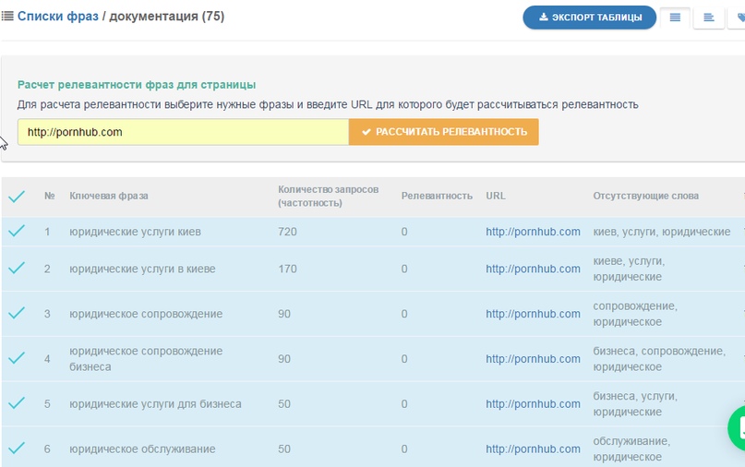The image size is (745, 467).
Task: Click the URL input field
Action: pyautogui.click(x=183, y=132)
